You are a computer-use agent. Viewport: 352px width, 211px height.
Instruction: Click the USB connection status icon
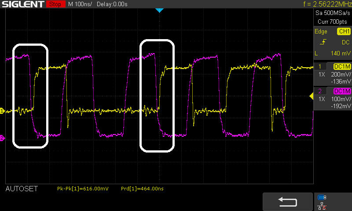coord(322,197)
